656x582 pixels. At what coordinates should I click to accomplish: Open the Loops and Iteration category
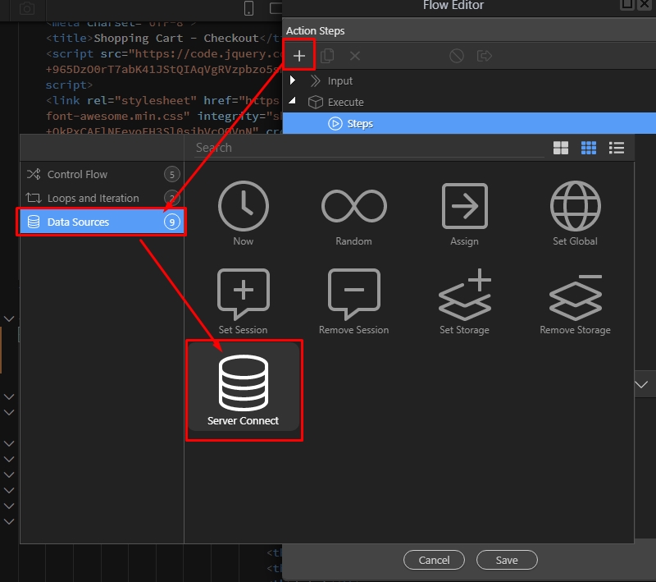(x=93, y=198)
